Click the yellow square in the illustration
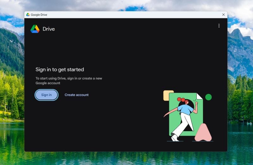This screenshot has height=165, width=253. pyautogui.click(x=166, y=95)
